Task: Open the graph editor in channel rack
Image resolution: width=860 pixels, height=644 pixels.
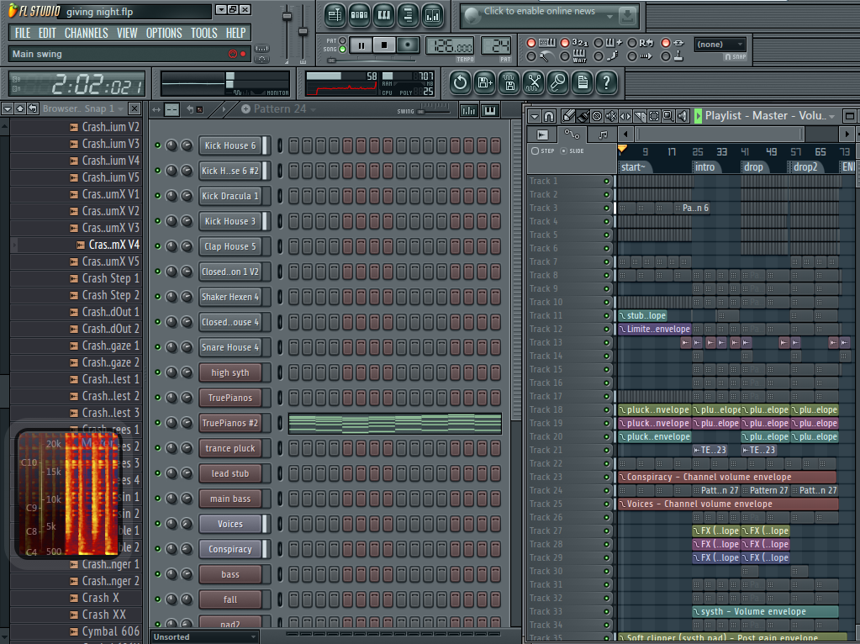Action: 468,110
